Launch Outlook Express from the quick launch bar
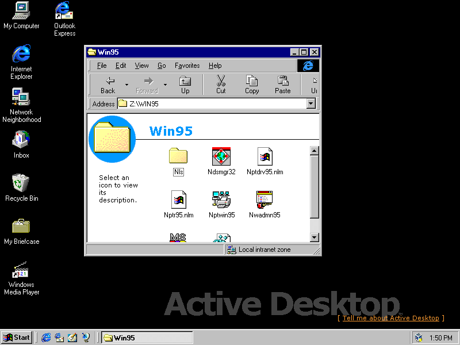The height and width of the screenshot is (345, 460). point(59,338)
